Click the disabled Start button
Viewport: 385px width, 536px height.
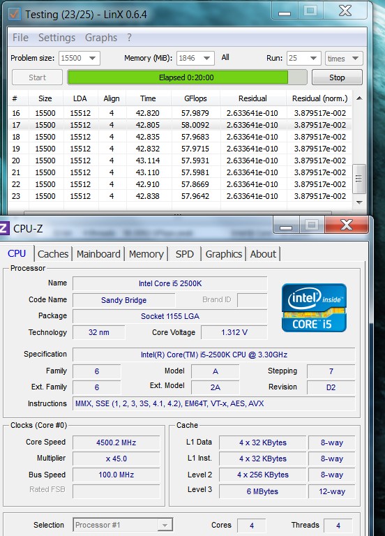pos(37,77)
